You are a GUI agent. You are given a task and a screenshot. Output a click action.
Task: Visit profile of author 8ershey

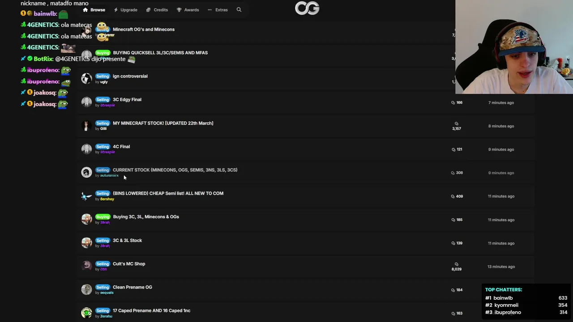tap(107, 199)
